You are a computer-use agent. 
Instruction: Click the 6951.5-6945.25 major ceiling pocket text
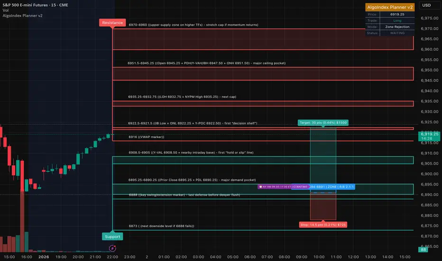point(207,63)
